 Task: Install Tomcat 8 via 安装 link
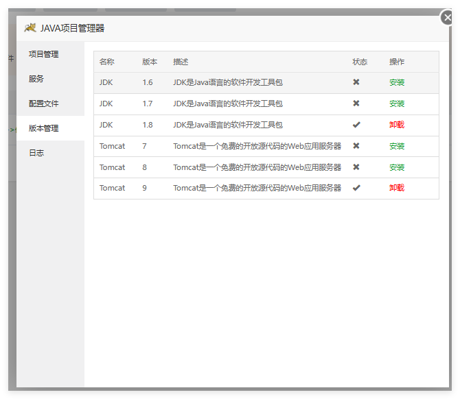click(397, 167)
